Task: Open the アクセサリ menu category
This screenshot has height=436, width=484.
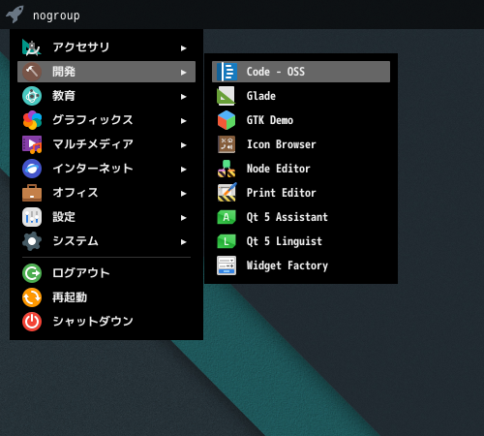Action: tap(106, 47)
